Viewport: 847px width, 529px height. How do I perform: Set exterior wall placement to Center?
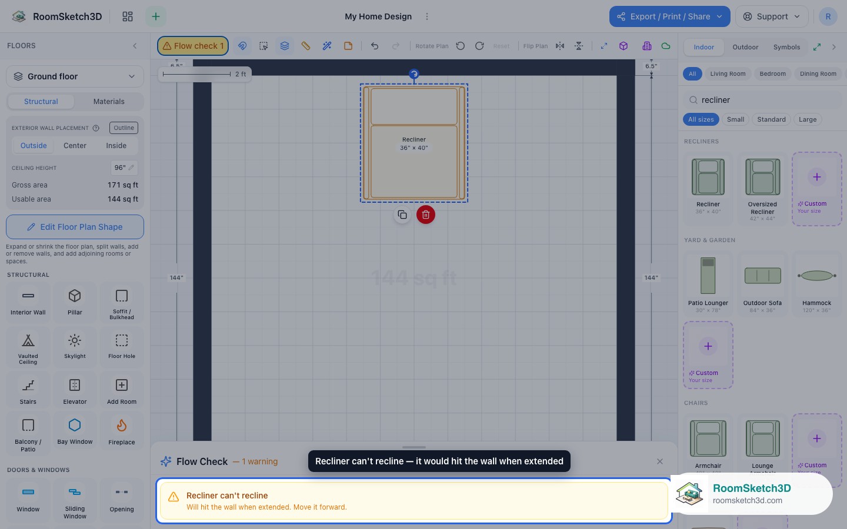click(75, 146)
